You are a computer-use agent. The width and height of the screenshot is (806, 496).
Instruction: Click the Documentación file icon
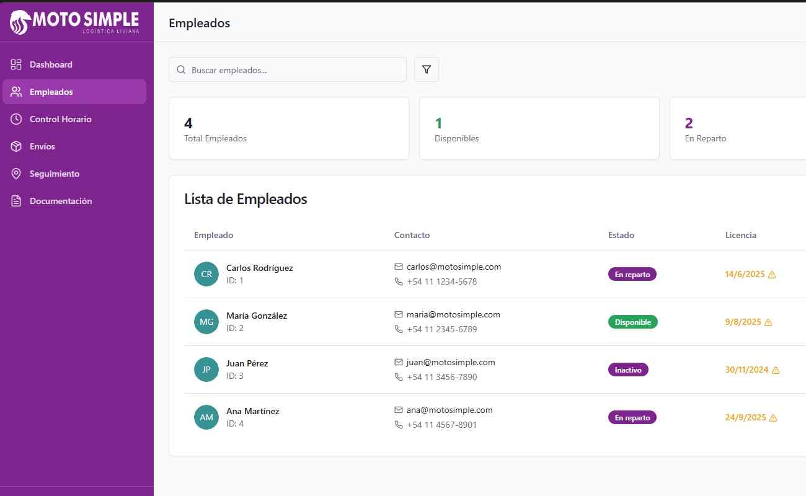pyautogui.click(x=16, y=201)
